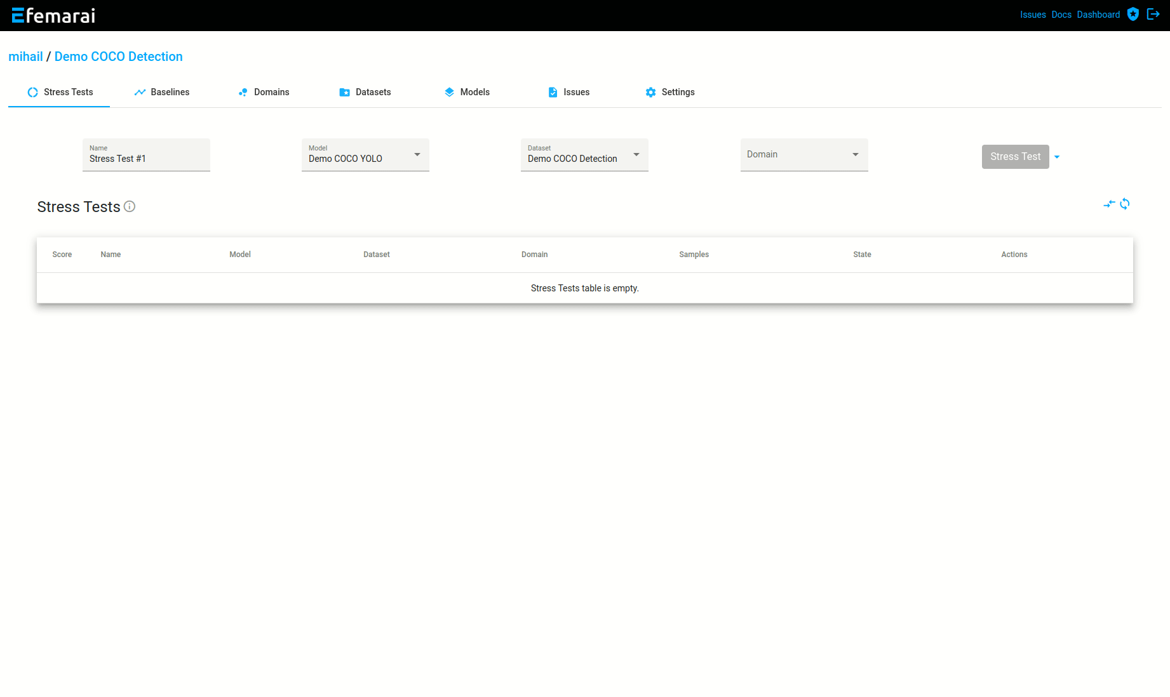The height and width of the screenshot is (697, 1170).
Task: Click the logout icon in header
Action: pyautogui.click(x=1153, y=15)
